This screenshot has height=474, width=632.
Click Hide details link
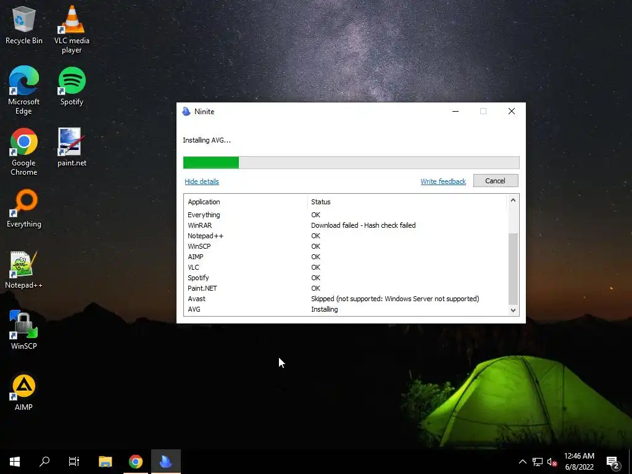[202, 181]
